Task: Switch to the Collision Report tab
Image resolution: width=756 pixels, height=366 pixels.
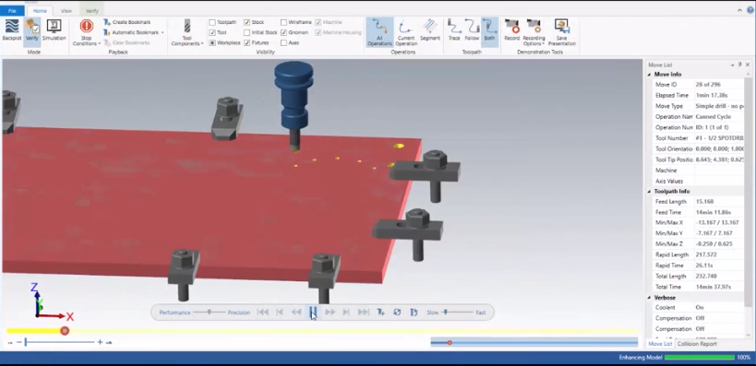Action: (697, 344)
